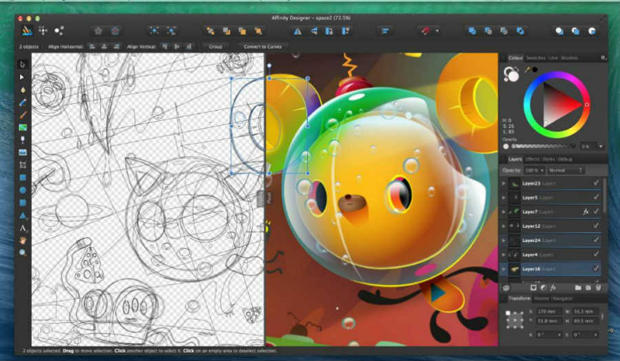Switch to the Draw persona icon

coord(27,31)
